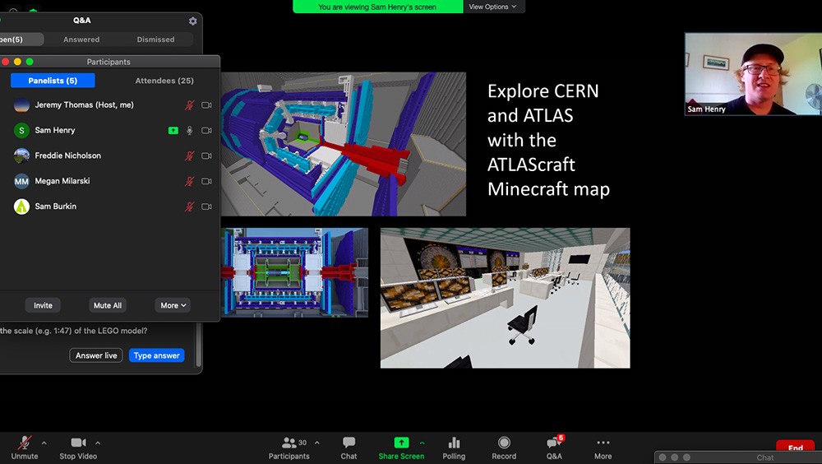This screenshot has width=822, height=464.
Task: Click Sam Burkin muted microphone icon
Action: (189, 206)
